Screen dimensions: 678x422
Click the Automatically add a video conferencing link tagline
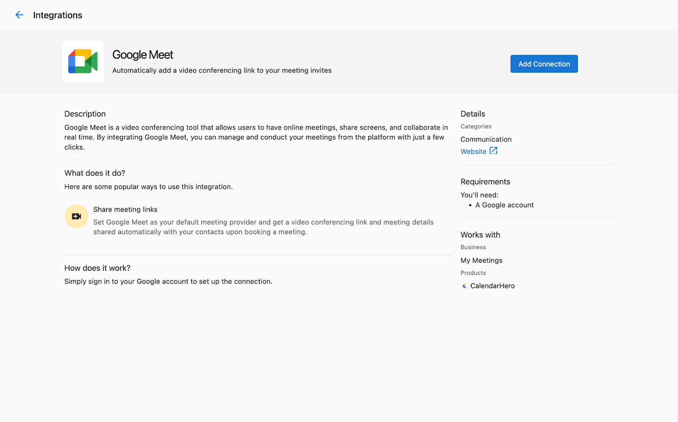[x=222, y=70]
